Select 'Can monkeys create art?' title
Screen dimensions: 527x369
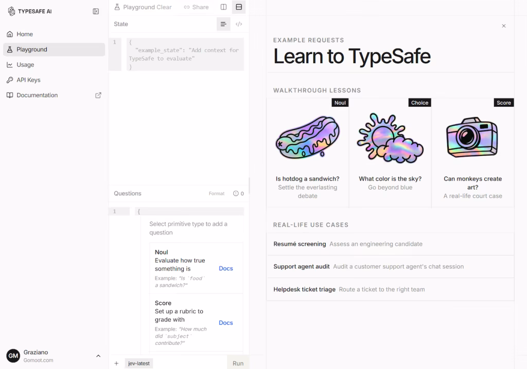[472, 183]
